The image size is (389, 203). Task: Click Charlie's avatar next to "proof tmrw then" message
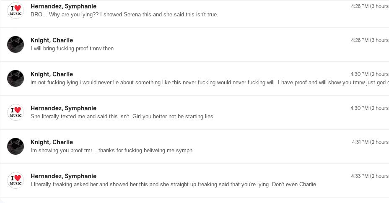point(16,44)
